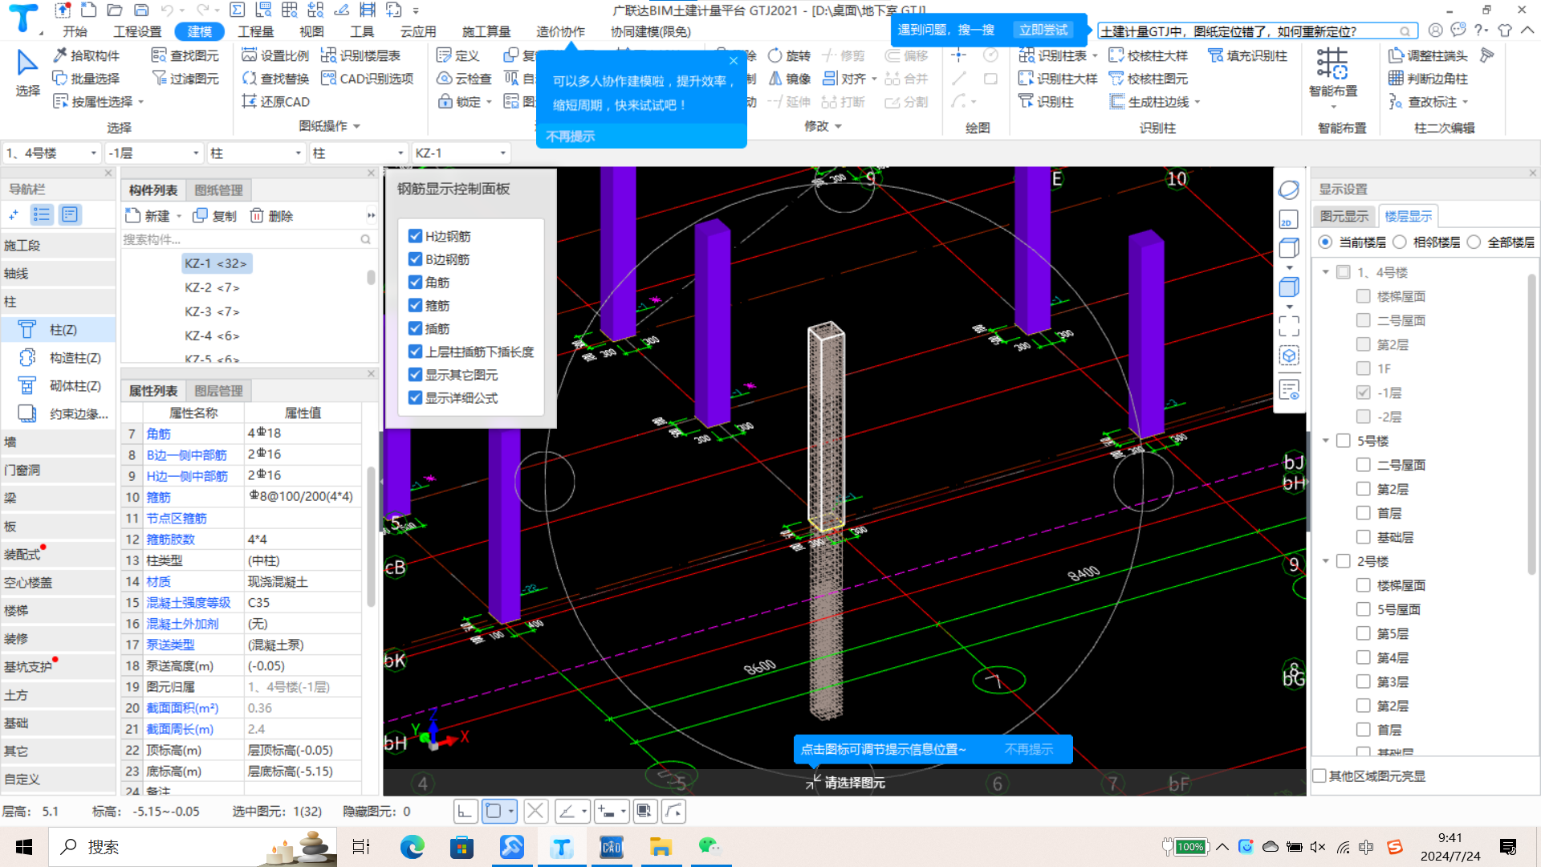Click the fit-to-screen bracket icon
Screen dimensions: 1541x867
pyautogui.click(x=1289, y=326)
